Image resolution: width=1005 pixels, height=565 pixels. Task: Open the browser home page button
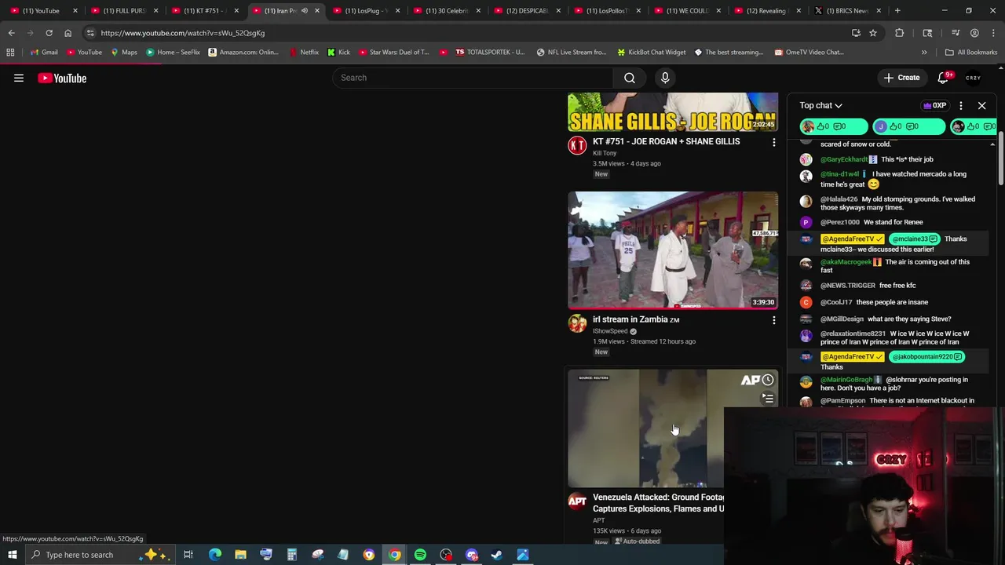[68, 33]
